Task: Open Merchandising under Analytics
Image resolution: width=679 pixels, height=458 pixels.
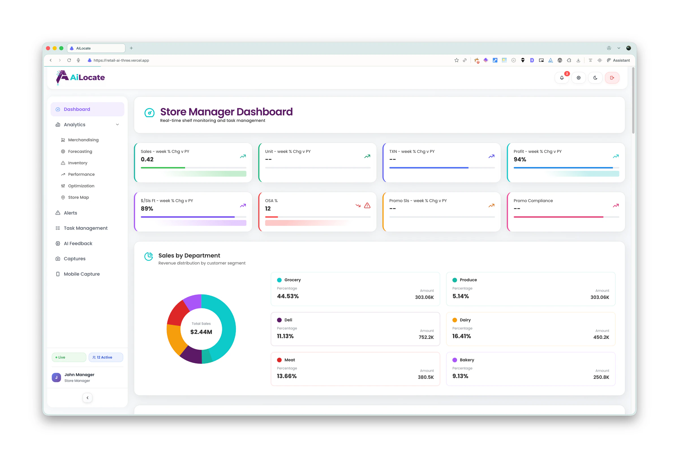Action: pos(83,140)
